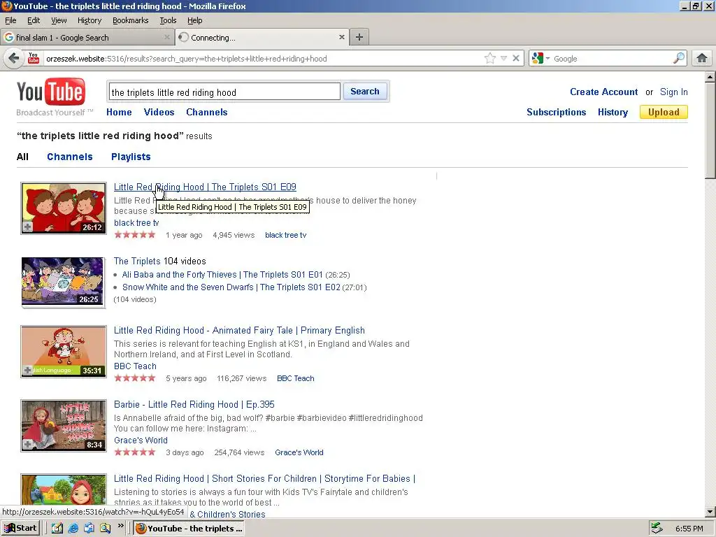
Task: Open Grace's World channel link beside 254,764 views
Action: [x=299, y=452]
